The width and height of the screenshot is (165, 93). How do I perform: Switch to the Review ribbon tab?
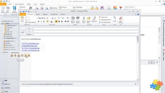[63, 14]
